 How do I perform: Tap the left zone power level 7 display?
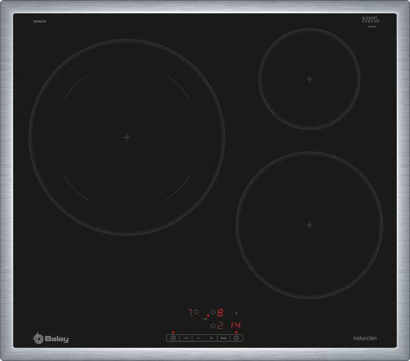click(190, 312)
